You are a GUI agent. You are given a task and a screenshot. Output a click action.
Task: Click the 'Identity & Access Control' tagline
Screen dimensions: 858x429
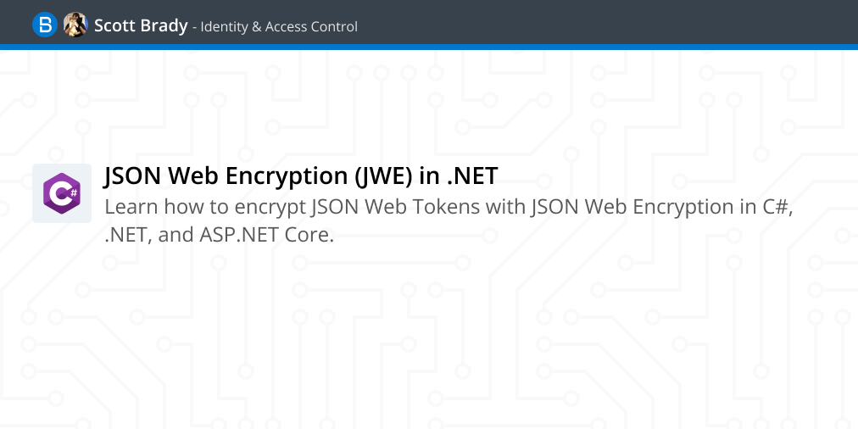pyautogui.click(x=279, y=26)
